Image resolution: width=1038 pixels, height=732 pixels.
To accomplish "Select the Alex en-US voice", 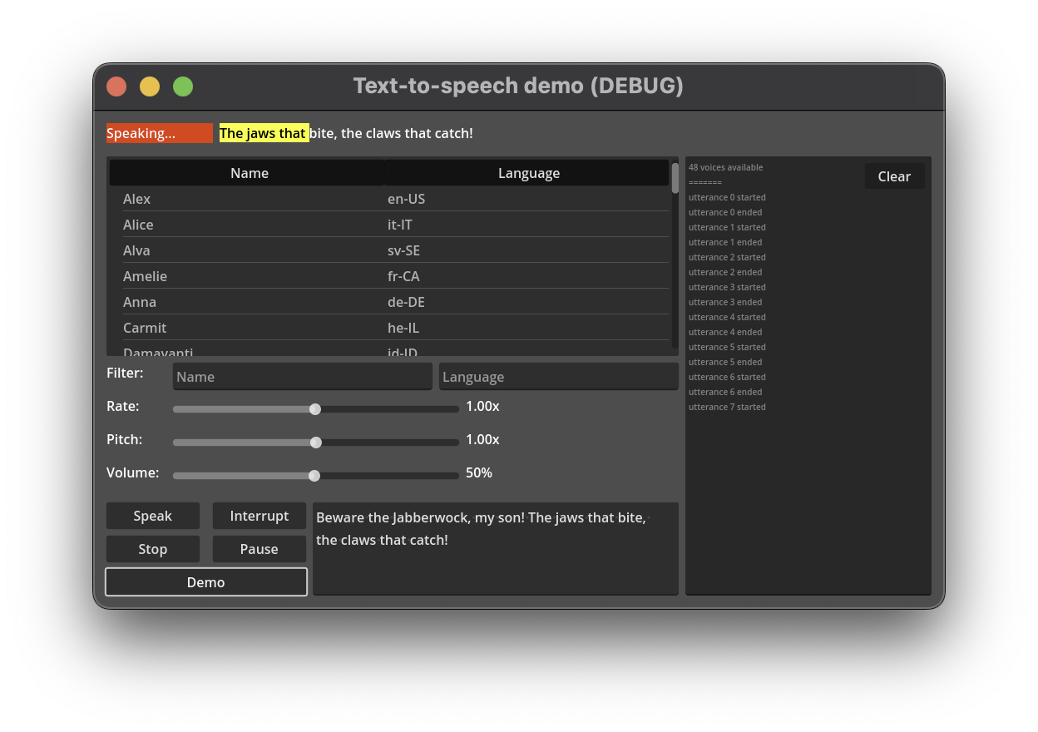I will click(x=250, y=199).
